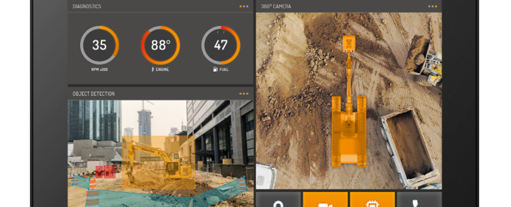Open the 360° Camera three-dot menu
This screenshot has height=207, width=511.
pos(433,6)
